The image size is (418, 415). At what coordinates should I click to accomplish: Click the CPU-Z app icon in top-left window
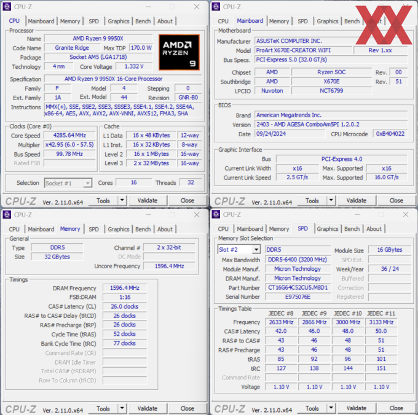(x=7, y=7)
